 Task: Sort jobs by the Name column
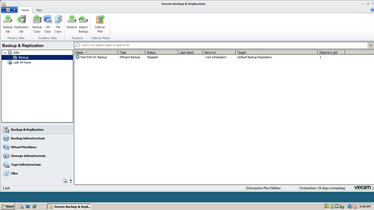coord(96,52)
